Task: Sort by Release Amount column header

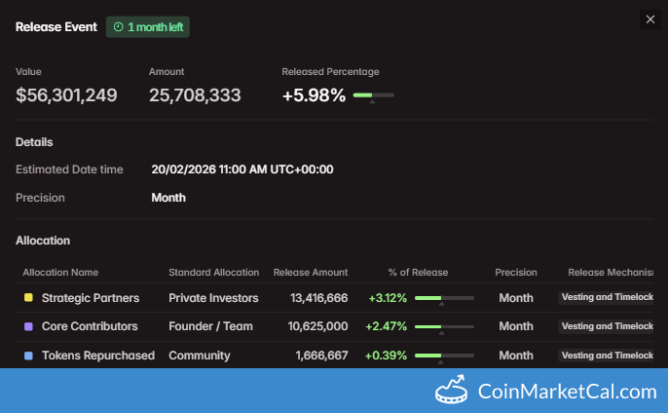Action: click(x=310, y=272)
